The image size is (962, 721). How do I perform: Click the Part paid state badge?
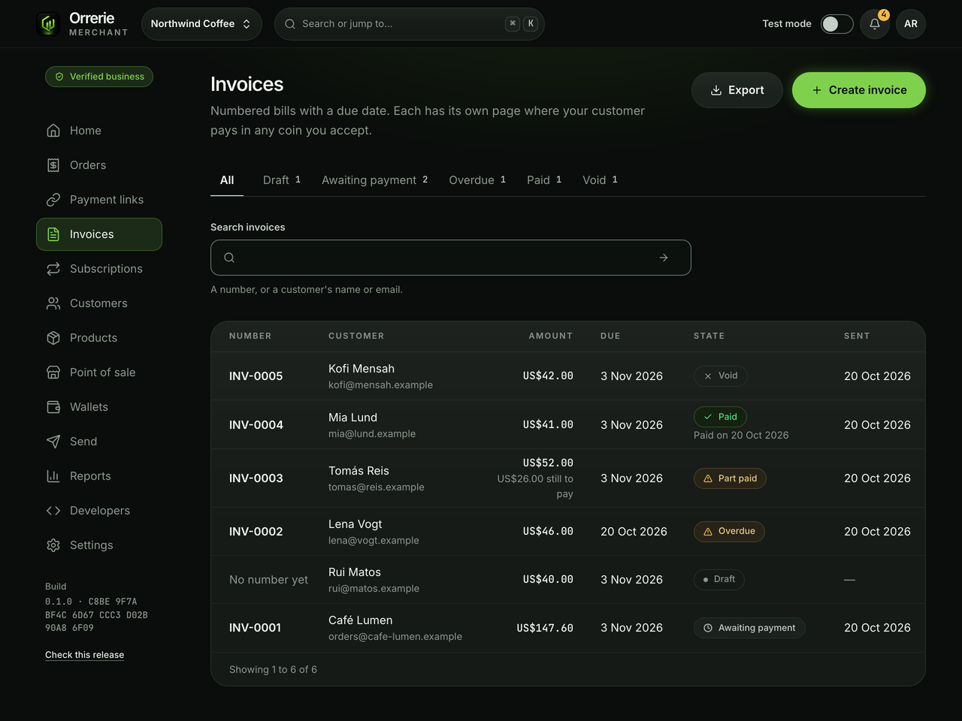coord(730,478)
